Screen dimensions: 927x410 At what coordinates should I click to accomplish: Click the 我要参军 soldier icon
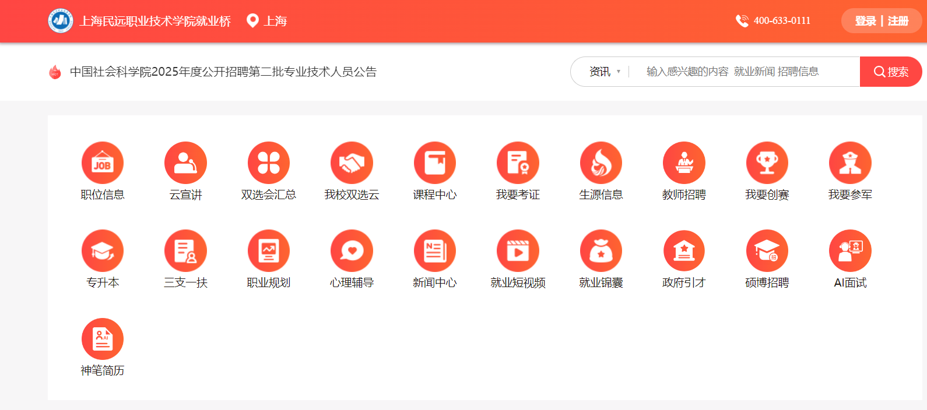[x=850, y=163]
